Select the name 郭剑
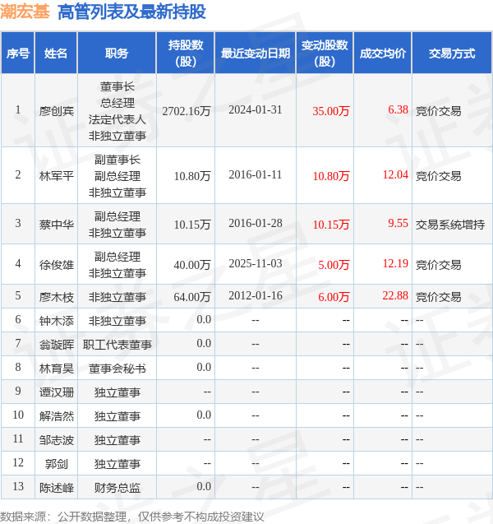 pos(57,464)
